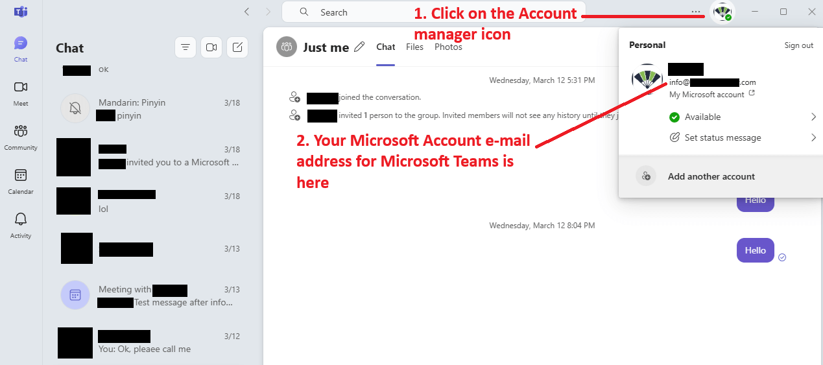Click the Just me chat title
Screen dimensions: 823x365
[326, 47]
